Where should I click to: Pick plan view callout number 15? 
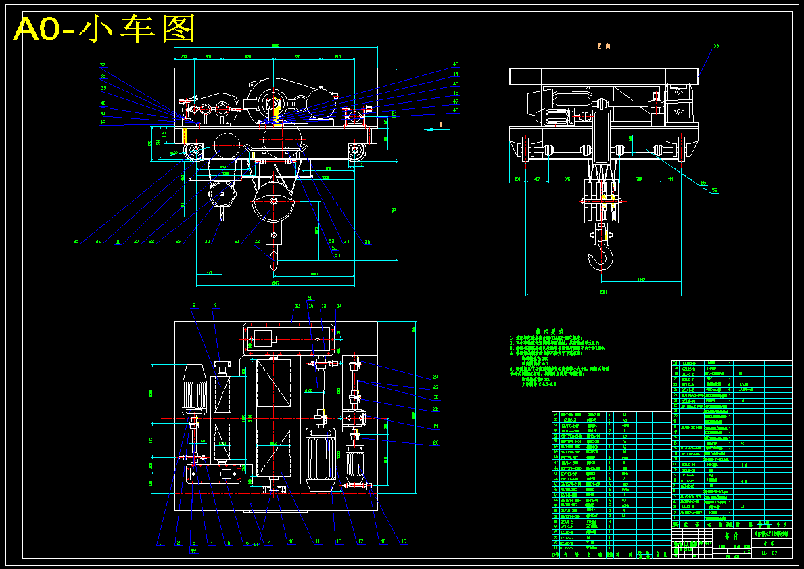311,306
